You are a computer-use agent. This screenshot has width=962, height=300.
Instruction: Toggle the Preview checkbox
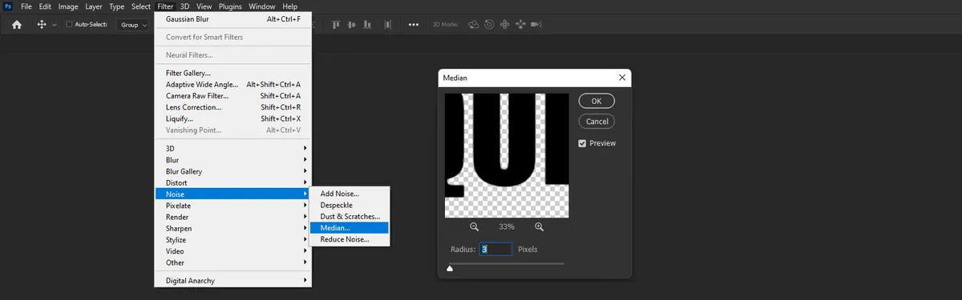(x=583, y=143)
